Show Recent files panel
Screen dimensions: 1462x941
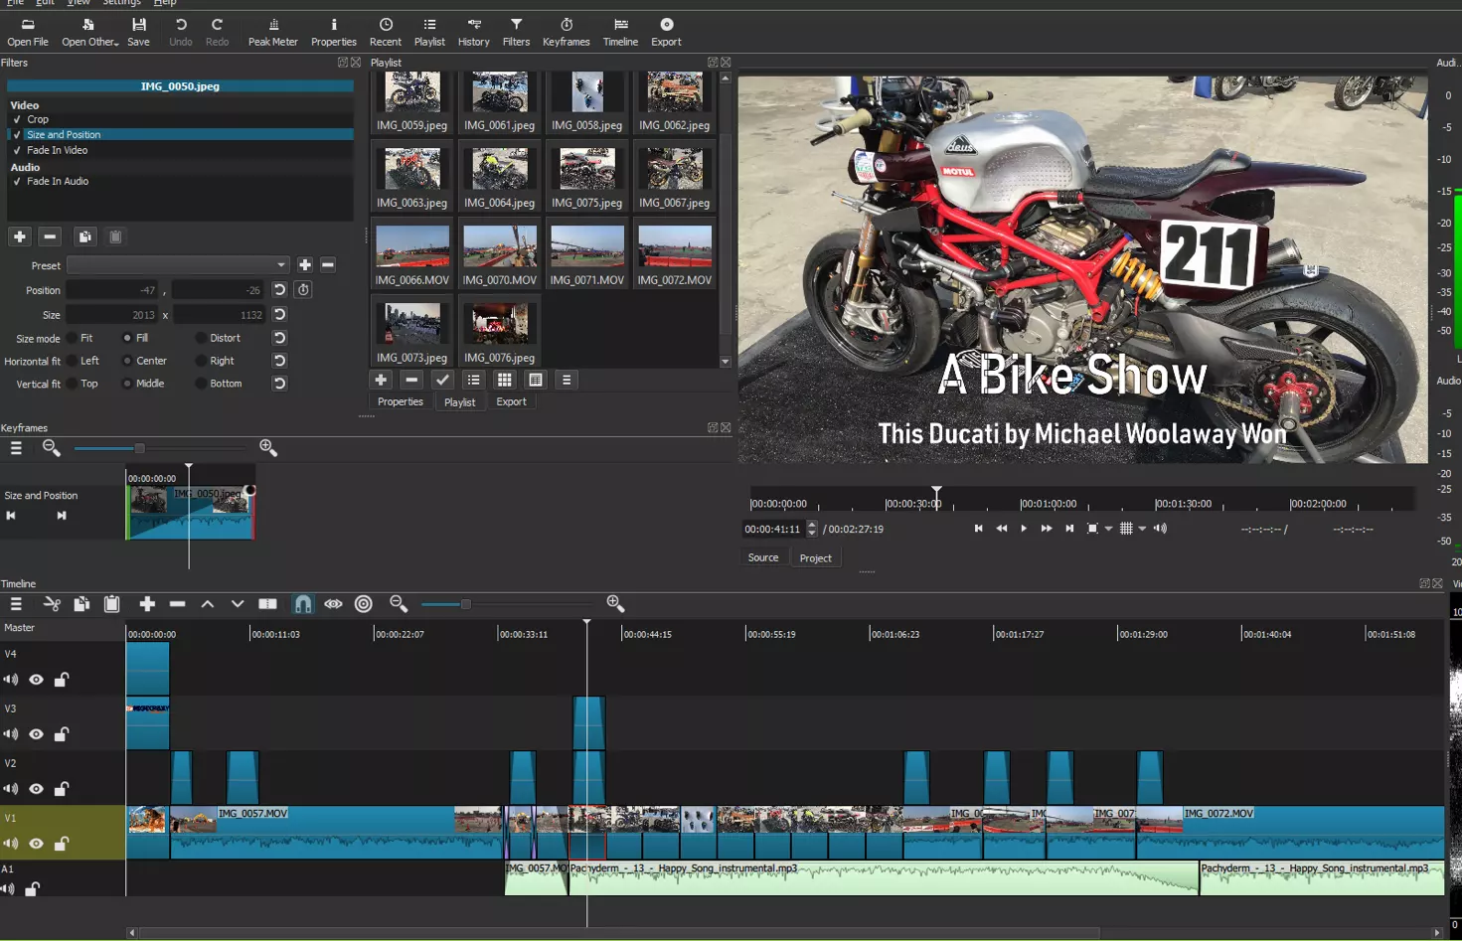click(x=386, y=32)
